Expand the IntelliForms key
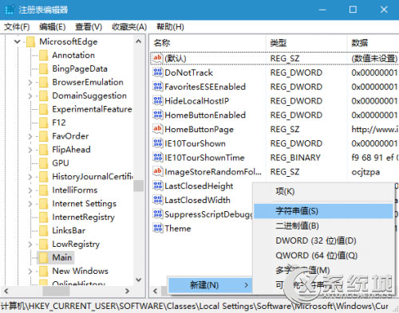Image resolution: width=399 pixels, height=313 pixels. point(30,190)
